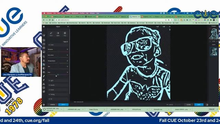Image resolution: width=220 pixels, height=124 pixels.
Task: Click the Undo arrow in bottom bar
Action: [167, 105]
